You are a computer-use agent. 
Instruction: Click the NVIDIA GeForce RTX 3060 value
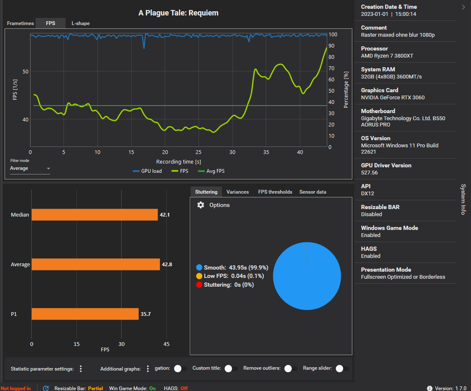point(392,98)
